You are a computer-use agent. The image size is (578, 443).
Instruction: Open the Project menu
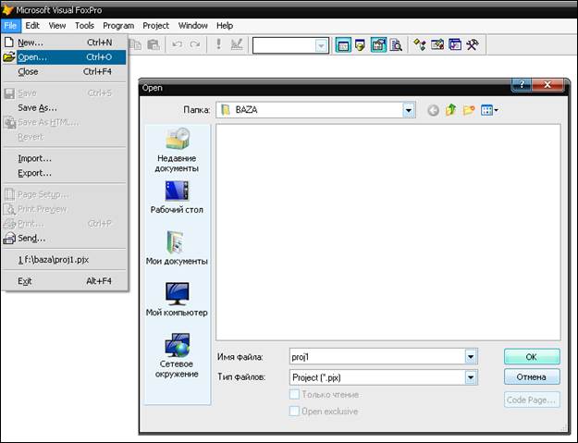155,25
